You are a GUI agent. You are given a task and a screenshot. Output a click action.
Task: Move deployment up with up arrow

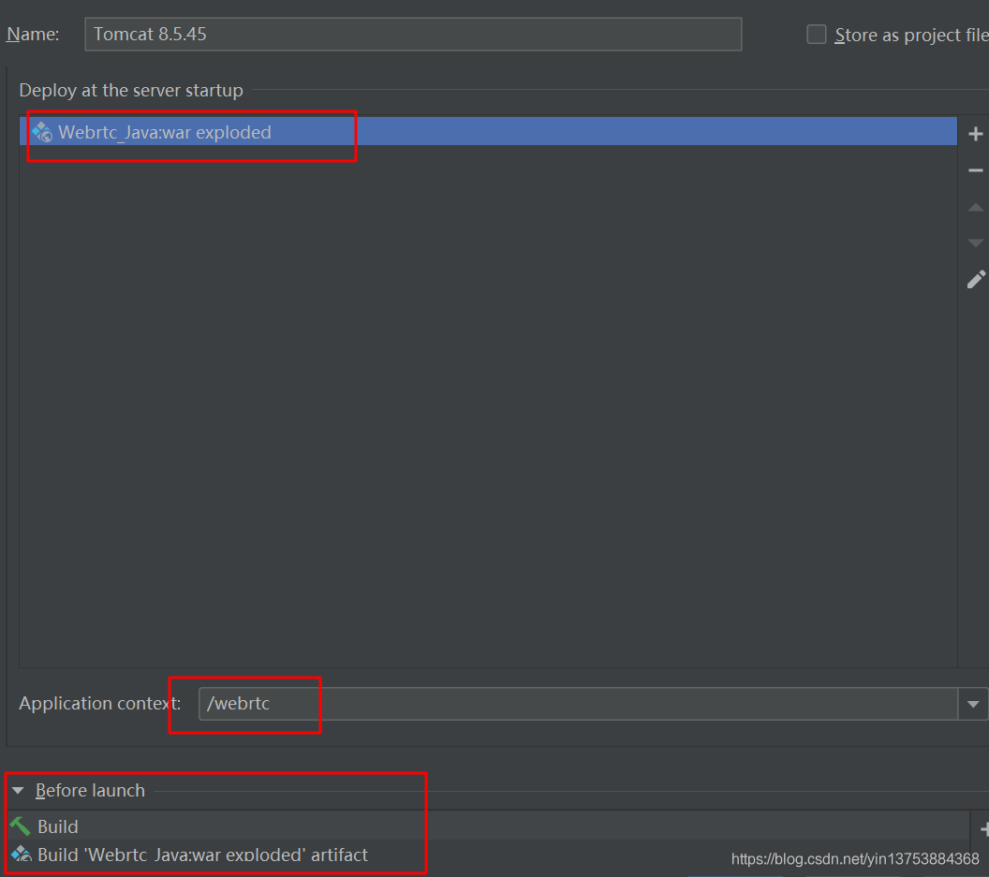point(975,208)
